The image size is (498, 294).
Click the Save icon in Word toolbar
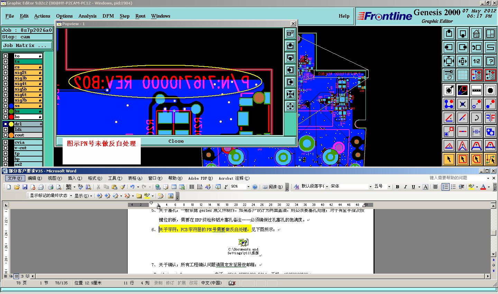pos(25,187)
